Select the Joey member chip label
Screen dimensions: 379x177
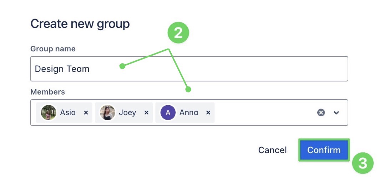pyautogui.click(x=127, y=113)
